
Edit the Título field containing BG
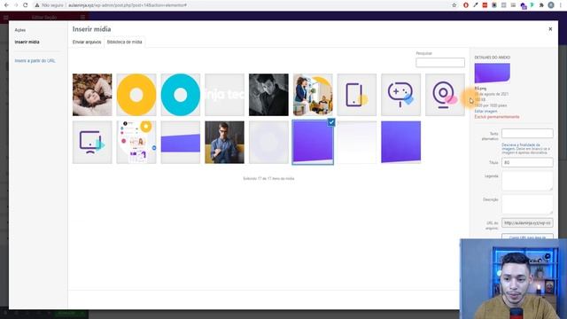tap(527, 162)
